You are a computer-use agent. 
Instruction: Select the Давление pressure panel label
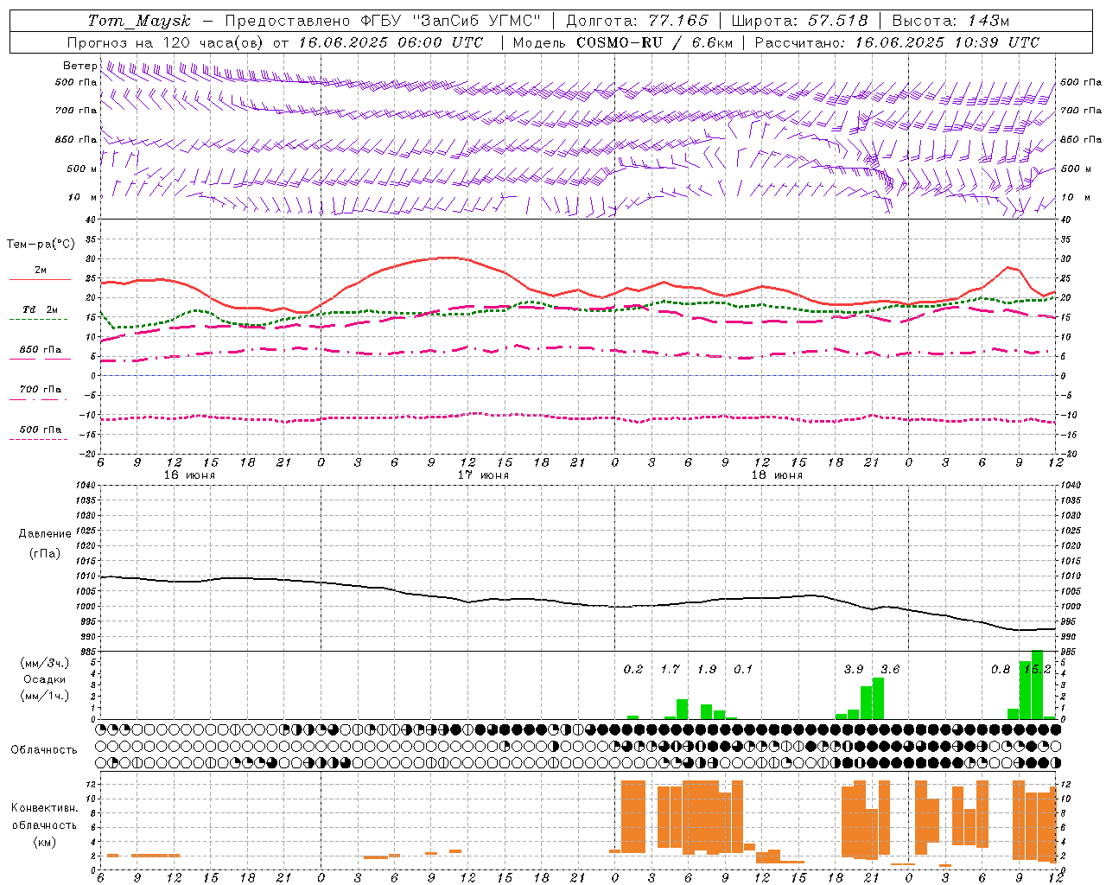[45, 534]
